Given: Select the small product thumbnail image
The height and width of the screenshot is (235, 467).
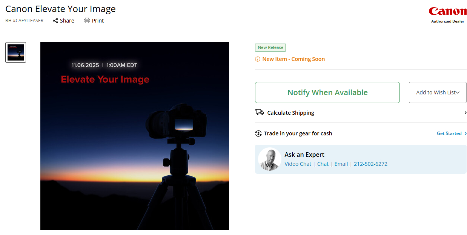Looking at the screenshot, I should (15, 52).
